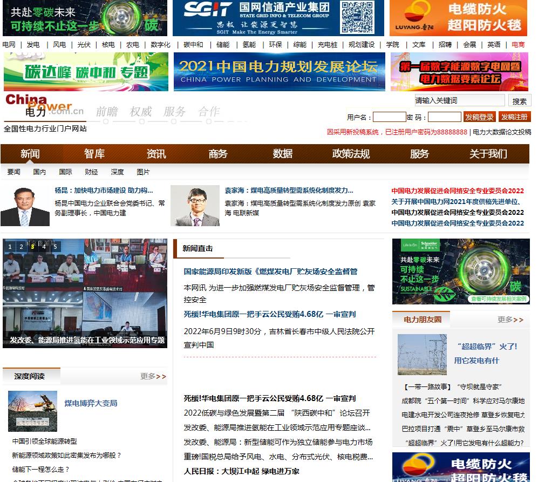The height and width of the screenshot is (482, 538).
Task: Open the 电网 category link
Action: 9,45
